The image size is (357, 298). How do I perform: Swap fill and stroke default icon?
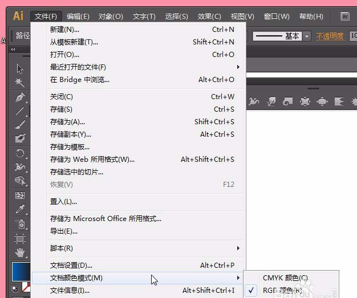click(15, 289)
